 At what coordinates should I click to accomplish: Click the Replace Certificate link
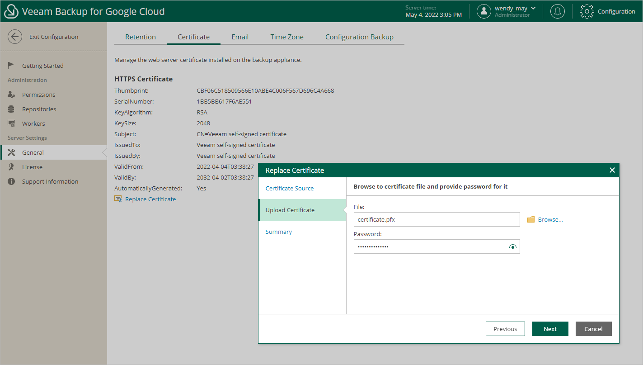[150, 199]
